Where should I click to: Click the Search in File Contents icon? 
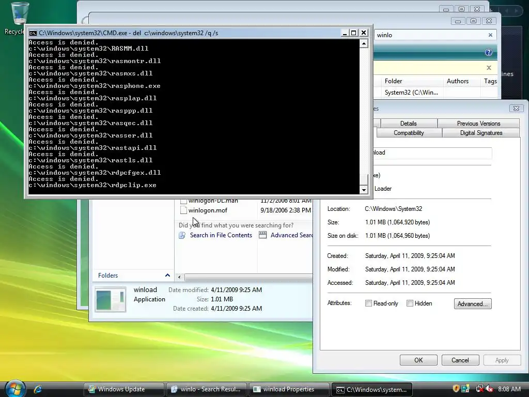(182, 235)
